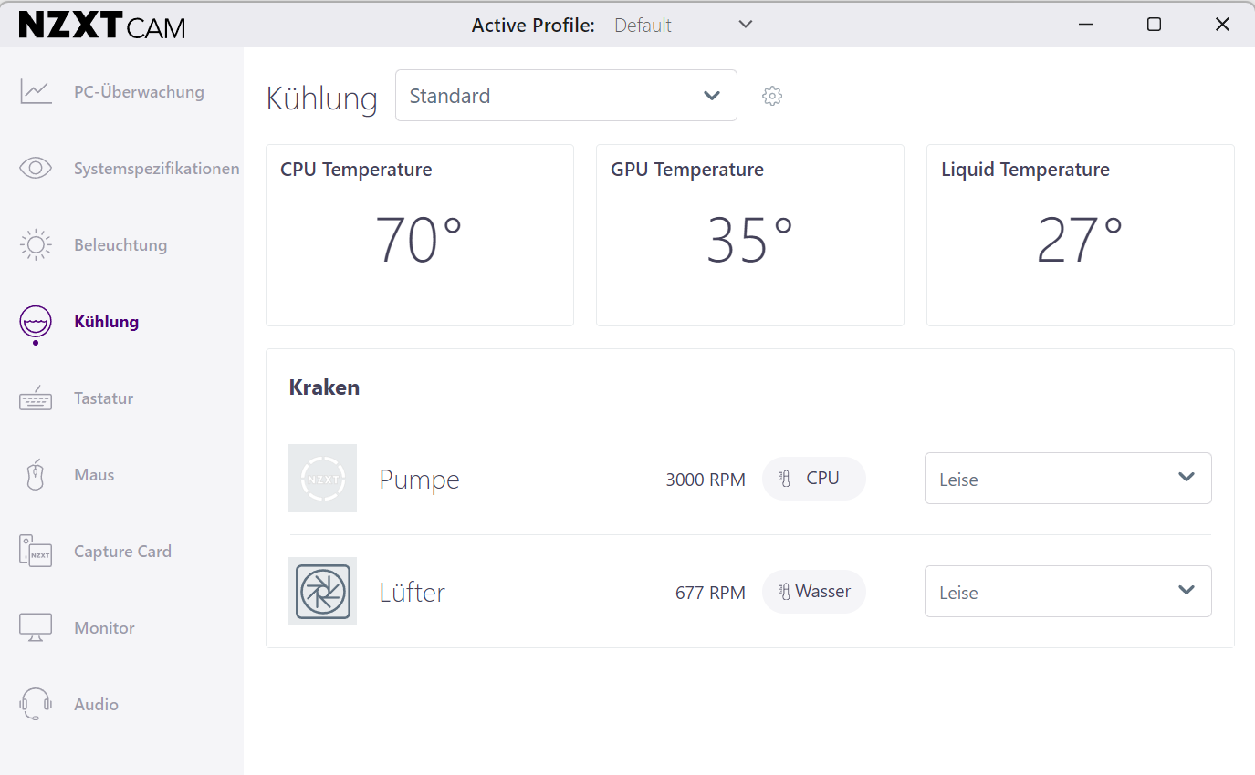Screen dimensions: 1255x775
Task: Click the Maus mouse icon
Action: 36,475
